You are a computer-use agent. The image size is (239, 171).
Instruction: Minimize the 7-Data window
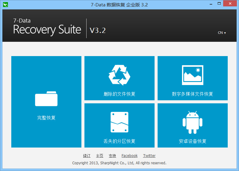pos(211,4)
